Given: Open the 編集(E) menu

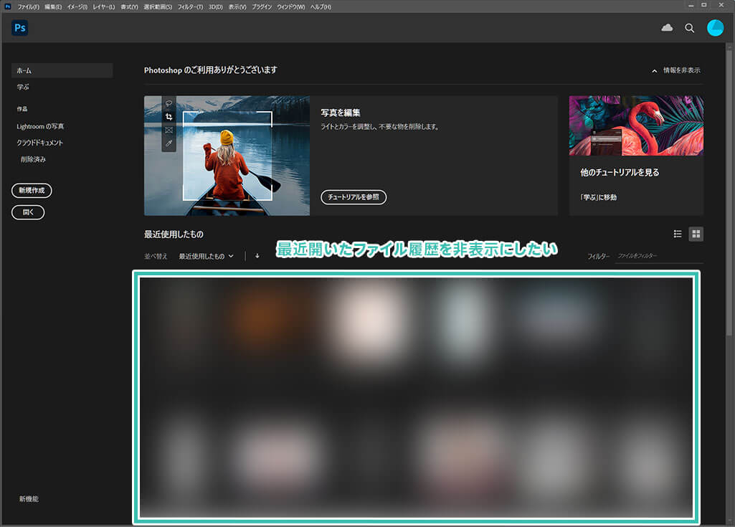Looking at the screenshot, I should point(53,7).
